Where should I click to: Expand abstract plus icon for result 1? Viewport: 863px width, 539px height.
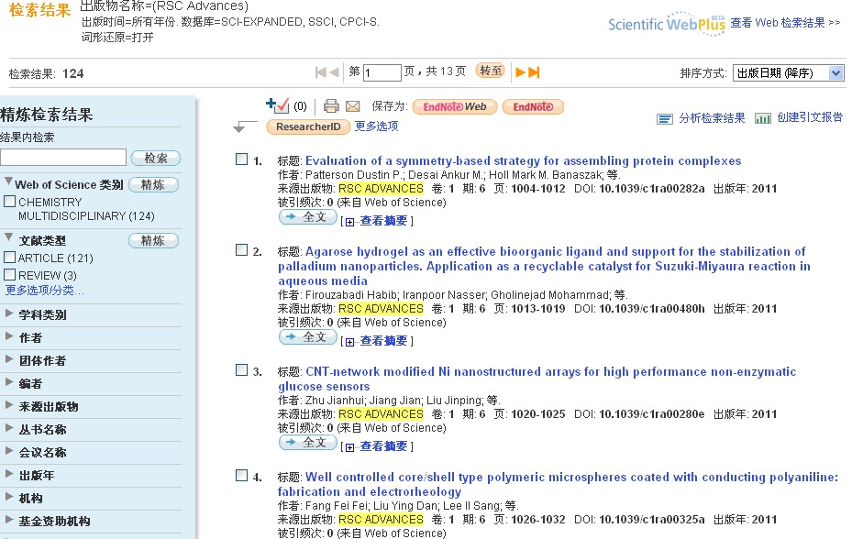[350, 222]
